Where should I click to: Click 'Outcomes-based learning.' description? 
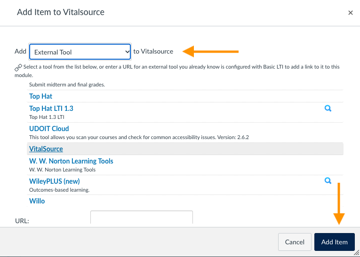point(59,190)
